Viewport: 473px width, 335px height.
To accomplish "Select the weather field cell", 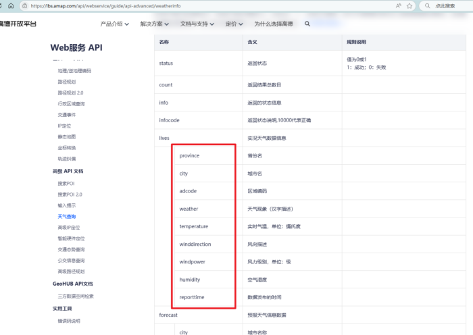I will pyautogui.click(x=209, y=209).
